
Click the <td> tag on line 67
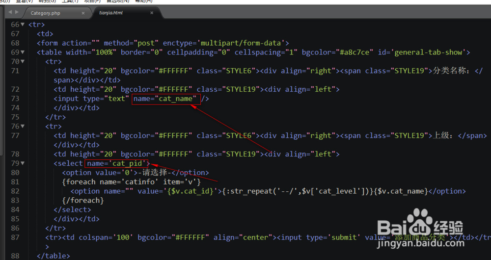[45, 34]
